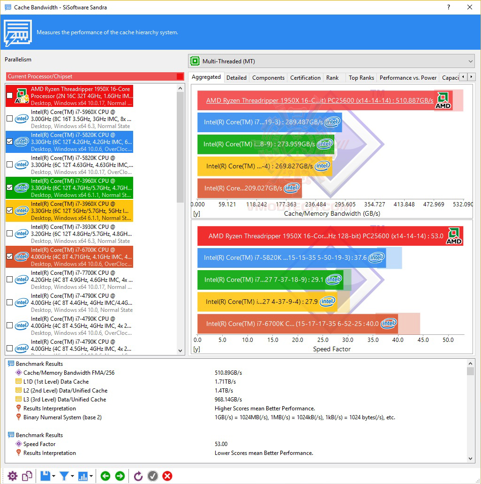Check the i7-5820K 4.63GHz checkbox
This screenshot has width=481, height=484.
point(9,165)
